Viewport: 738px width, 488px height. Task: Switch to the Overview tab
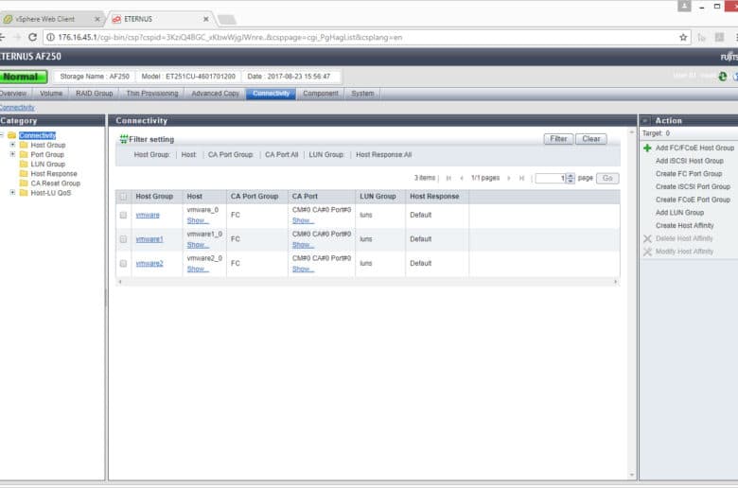(13, 94)
